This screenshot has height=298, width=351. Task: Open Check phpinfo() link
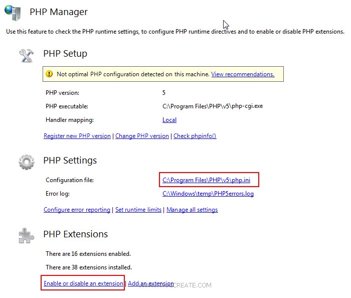point(195,136)
